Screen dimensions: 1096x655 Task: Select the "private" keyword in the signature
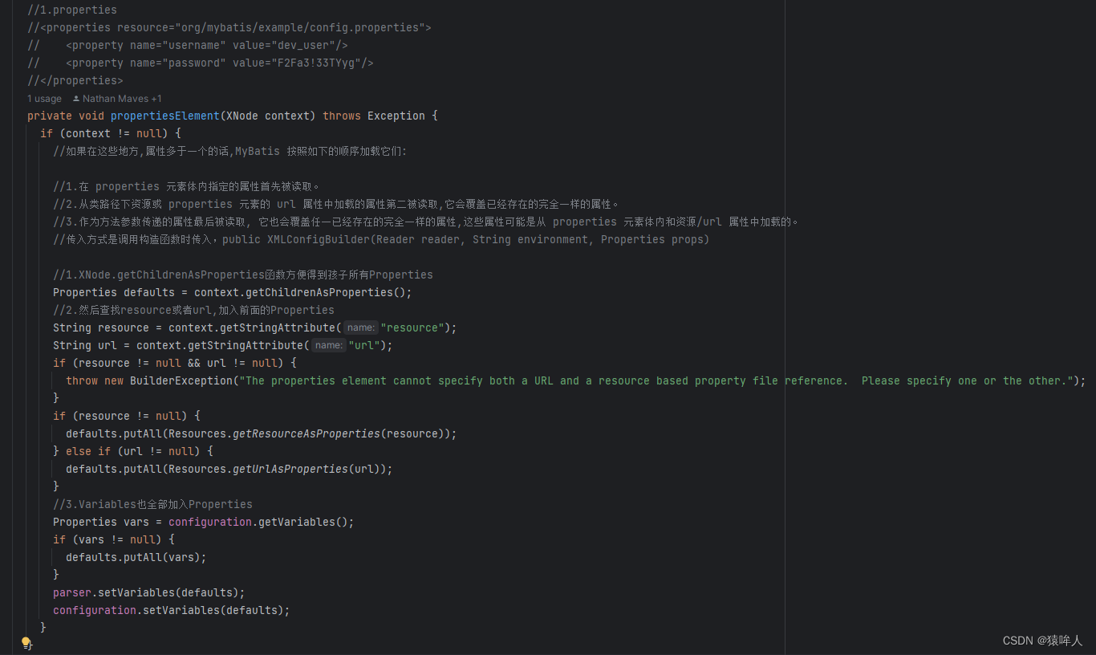click(x=50, y=116)
